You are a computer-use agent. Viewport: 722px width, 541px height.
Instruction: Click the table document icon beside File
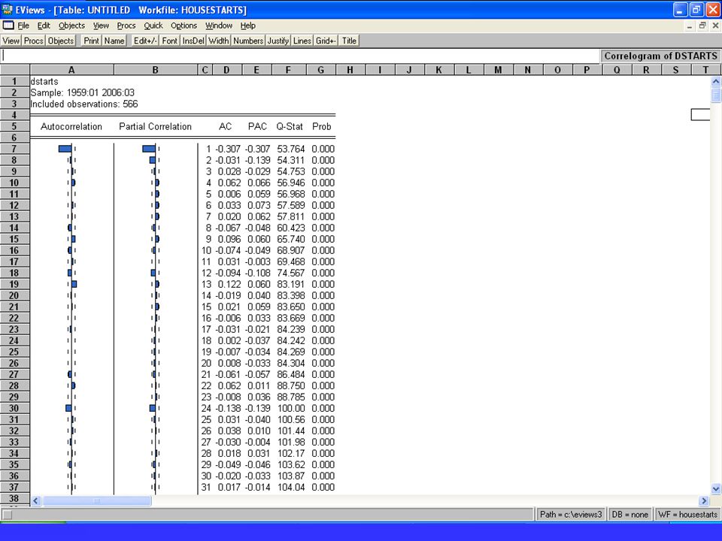click(x=8, y=26)
